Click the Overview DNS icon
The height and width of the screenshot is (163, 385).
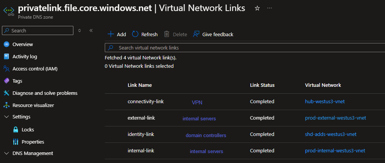point(6,44)
